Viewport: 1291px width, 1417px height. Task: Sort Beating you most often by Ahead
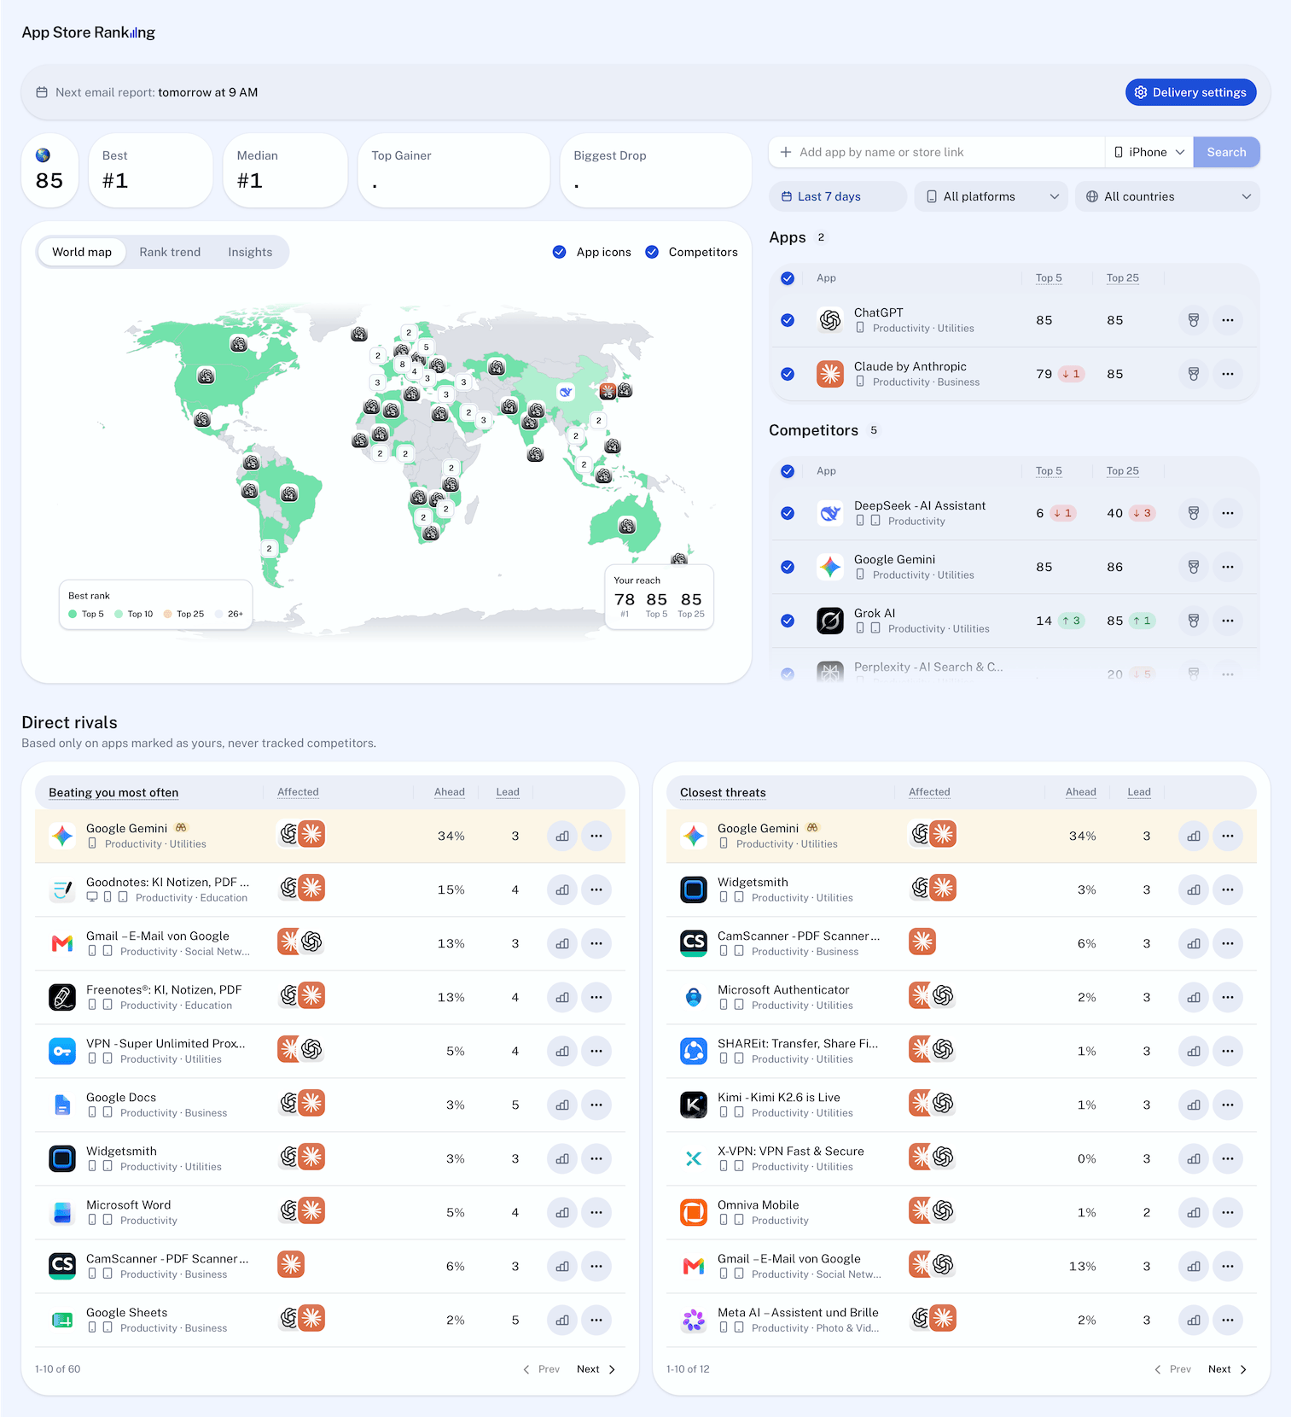point(450,792)
